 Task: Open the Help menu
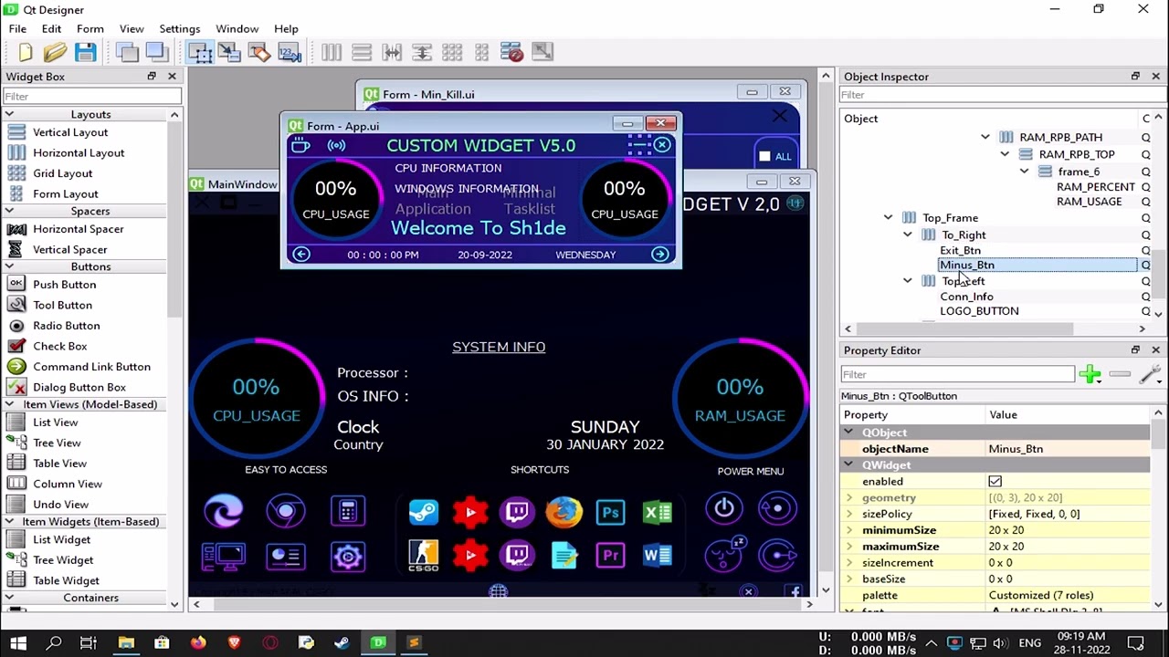[286, 28]
